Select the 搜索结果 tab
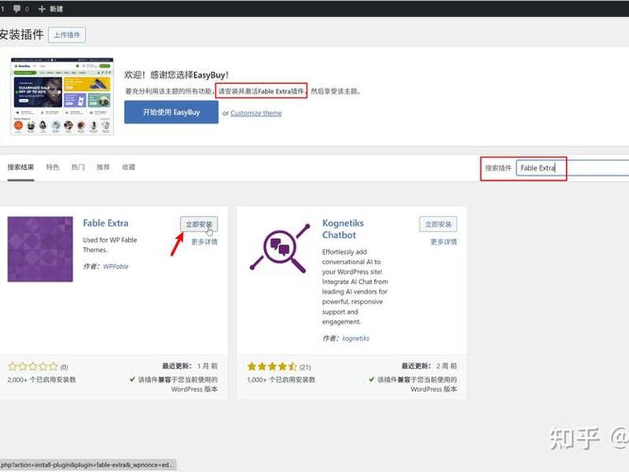The image size is (629, 472). click(x=20, y=168)
